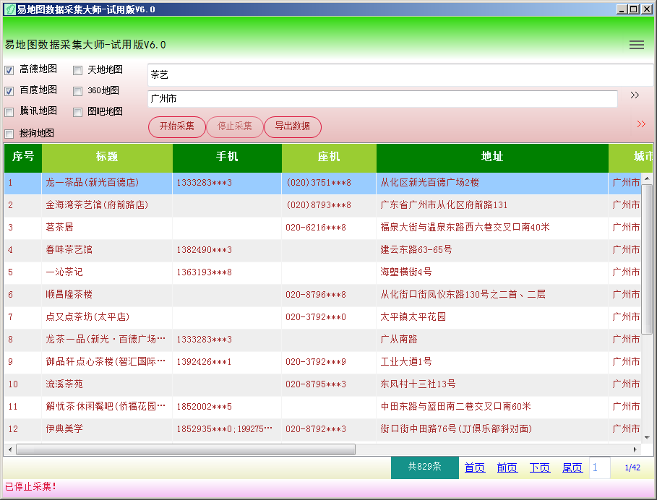Uncheck the 高德地图 checkbox
This screenshot has width=657, height=500.
pyautogui.click(x=9, y=71)
